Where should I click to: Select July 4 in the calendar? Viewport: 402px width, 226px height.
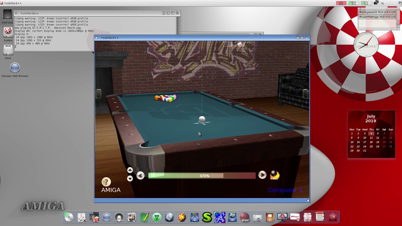click(371, 133)
